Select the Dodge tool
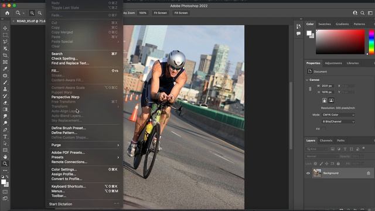The image size is (375, 211). (x=5, y=123)
